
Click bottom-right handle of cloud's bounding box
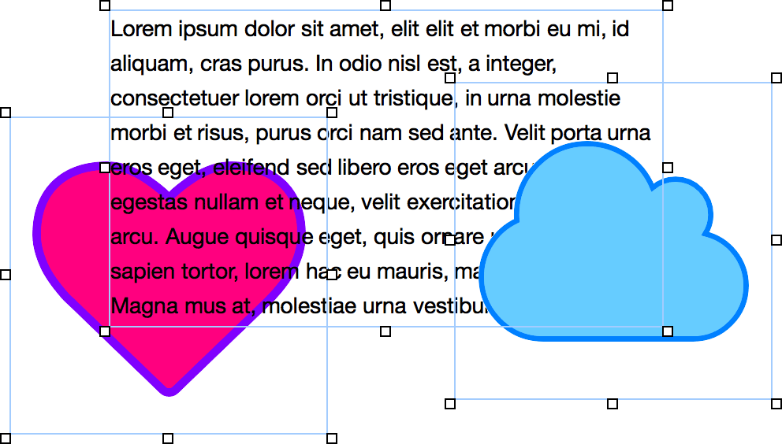[776, 404]
